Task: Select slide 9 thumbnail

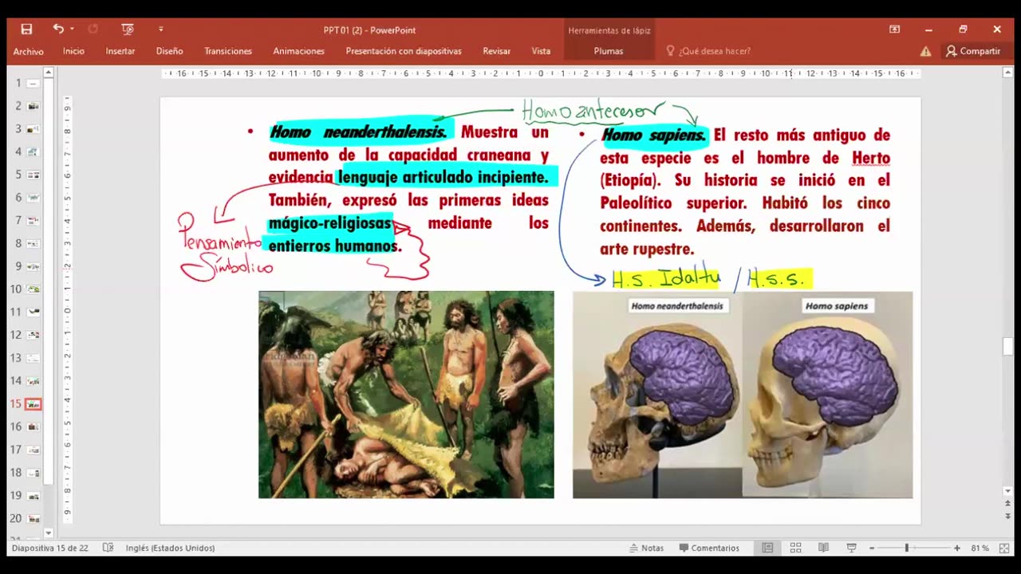Action: click(33, 266)
